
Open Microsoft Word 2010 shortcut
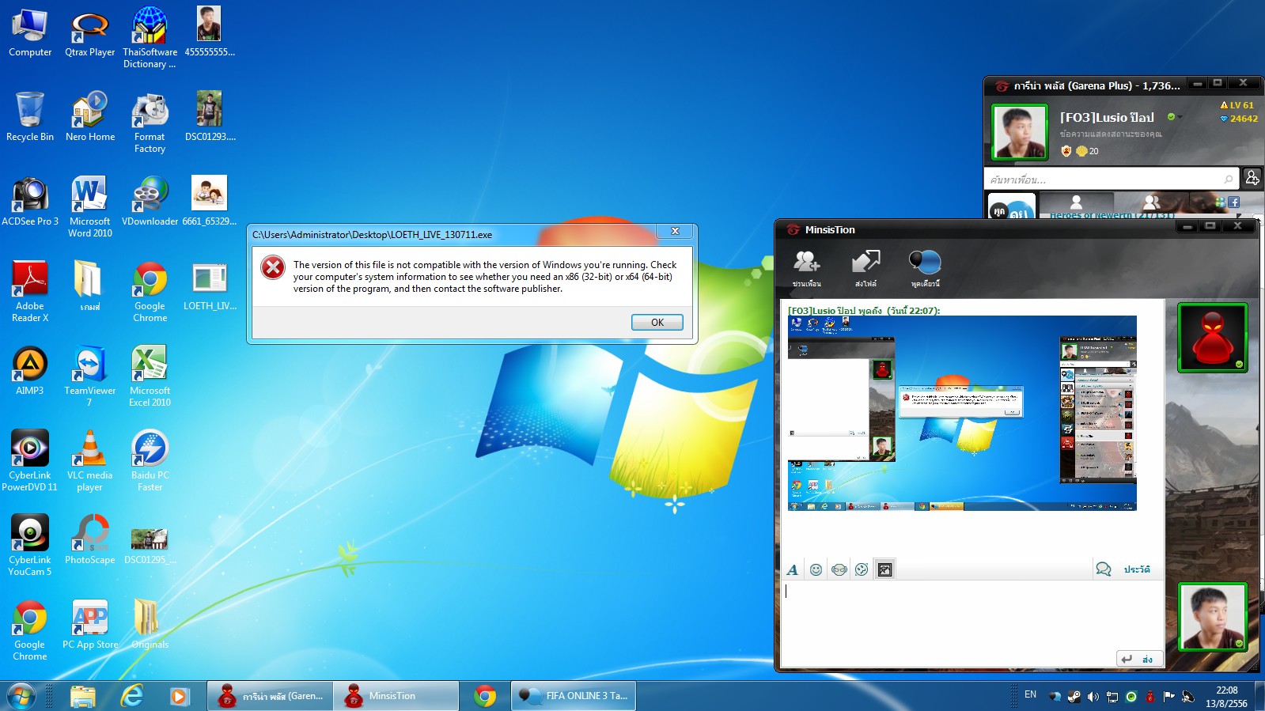[x=90, y=207]
